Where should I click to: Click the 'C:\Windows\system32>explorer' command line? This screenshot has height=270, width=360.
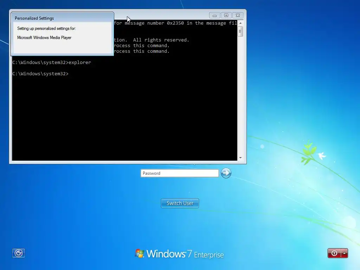coord(52,63)
